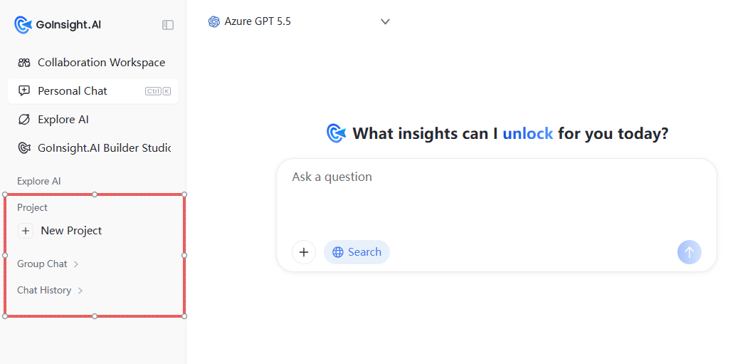Click the OpenAI icon beside Azure GPT 5.5
Viewport: 750px width, 364px height.
pos(213,21)
